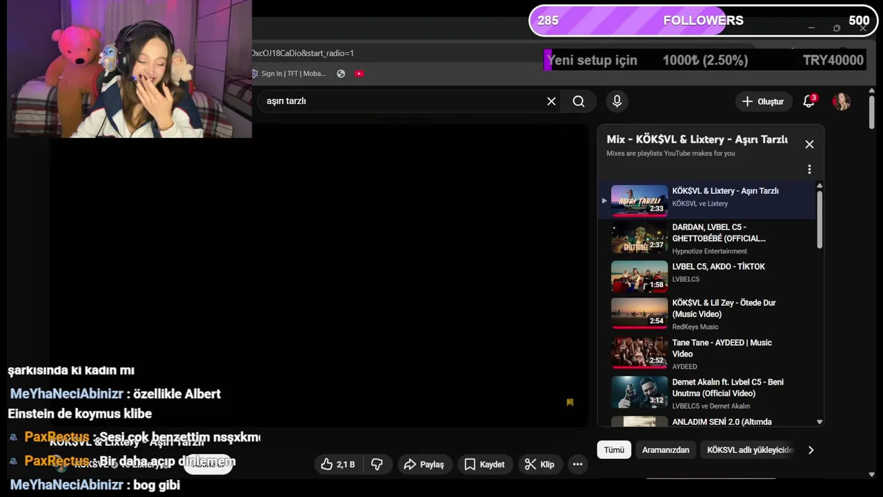Click the browser address bar URL
The width and height of the screenshot is (883, 497).
302,53
